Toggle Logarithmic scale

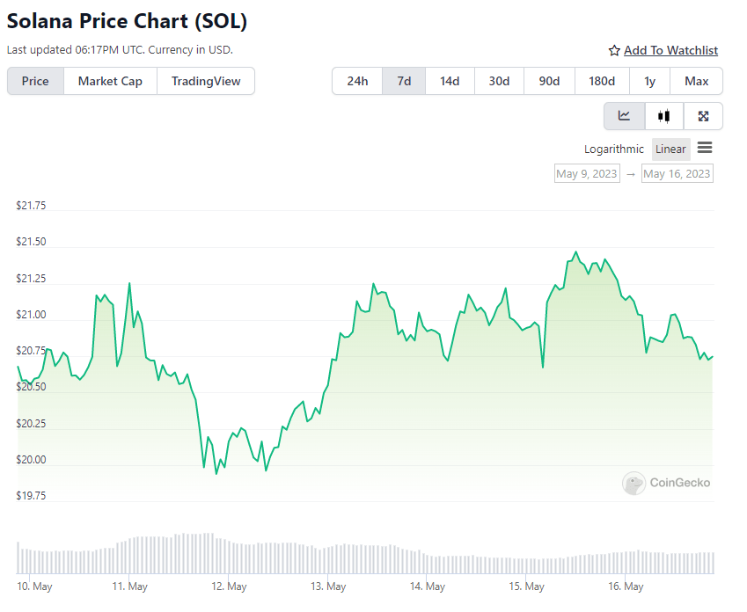coord(613,149)
